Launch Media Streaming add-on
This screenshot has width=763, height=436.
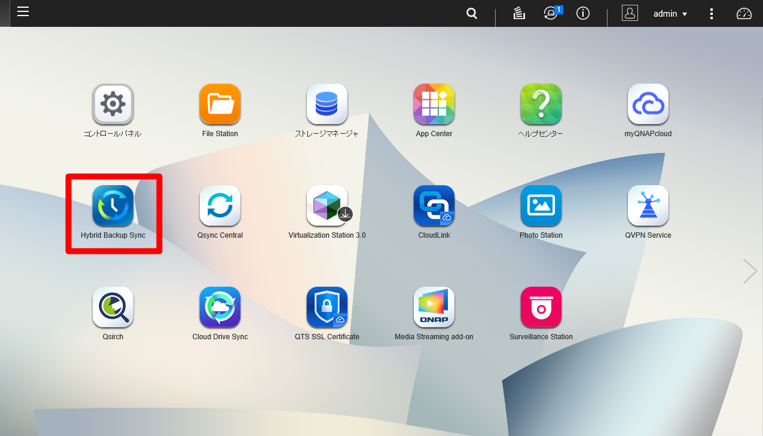pos(434,307)
